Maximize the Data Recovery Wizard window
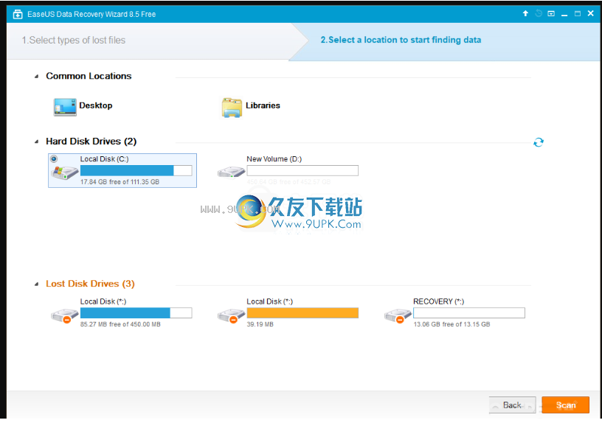The height and width of the screenshot is (423, 602). 578,13
